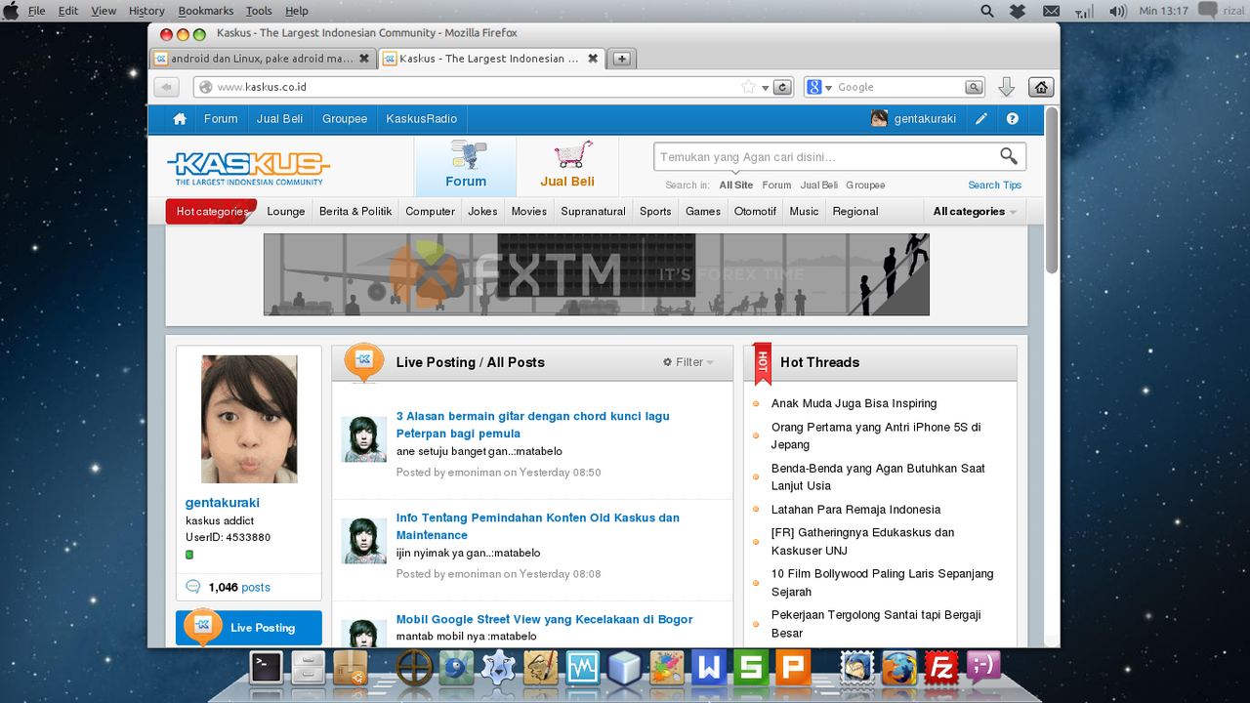Screen dimensions: 1250x703
Task: Launch Terminal from the dock
Action: [x=266, y=668]
